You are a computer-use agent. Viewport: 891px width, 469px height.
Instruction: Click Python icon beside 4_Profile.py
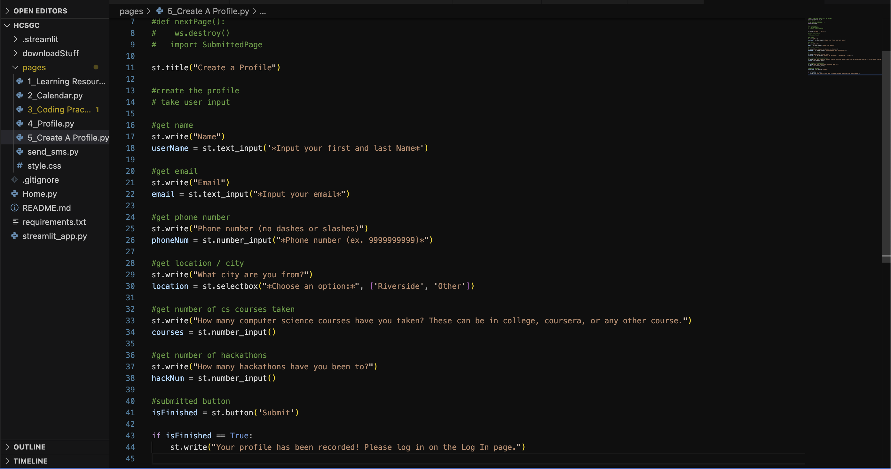[x=20, y=123]
